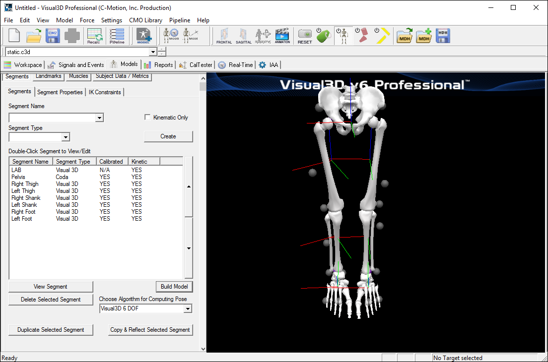Click the View Segment button
Image resolution: width=548 pixels, height=362 pixels.
[50, 287]
